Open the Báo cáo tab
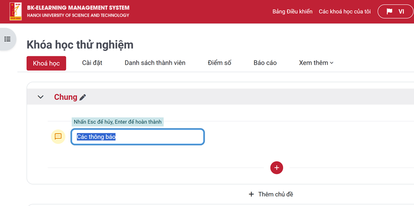Viewport: 414px width, 206px height. tap(265, 63)
